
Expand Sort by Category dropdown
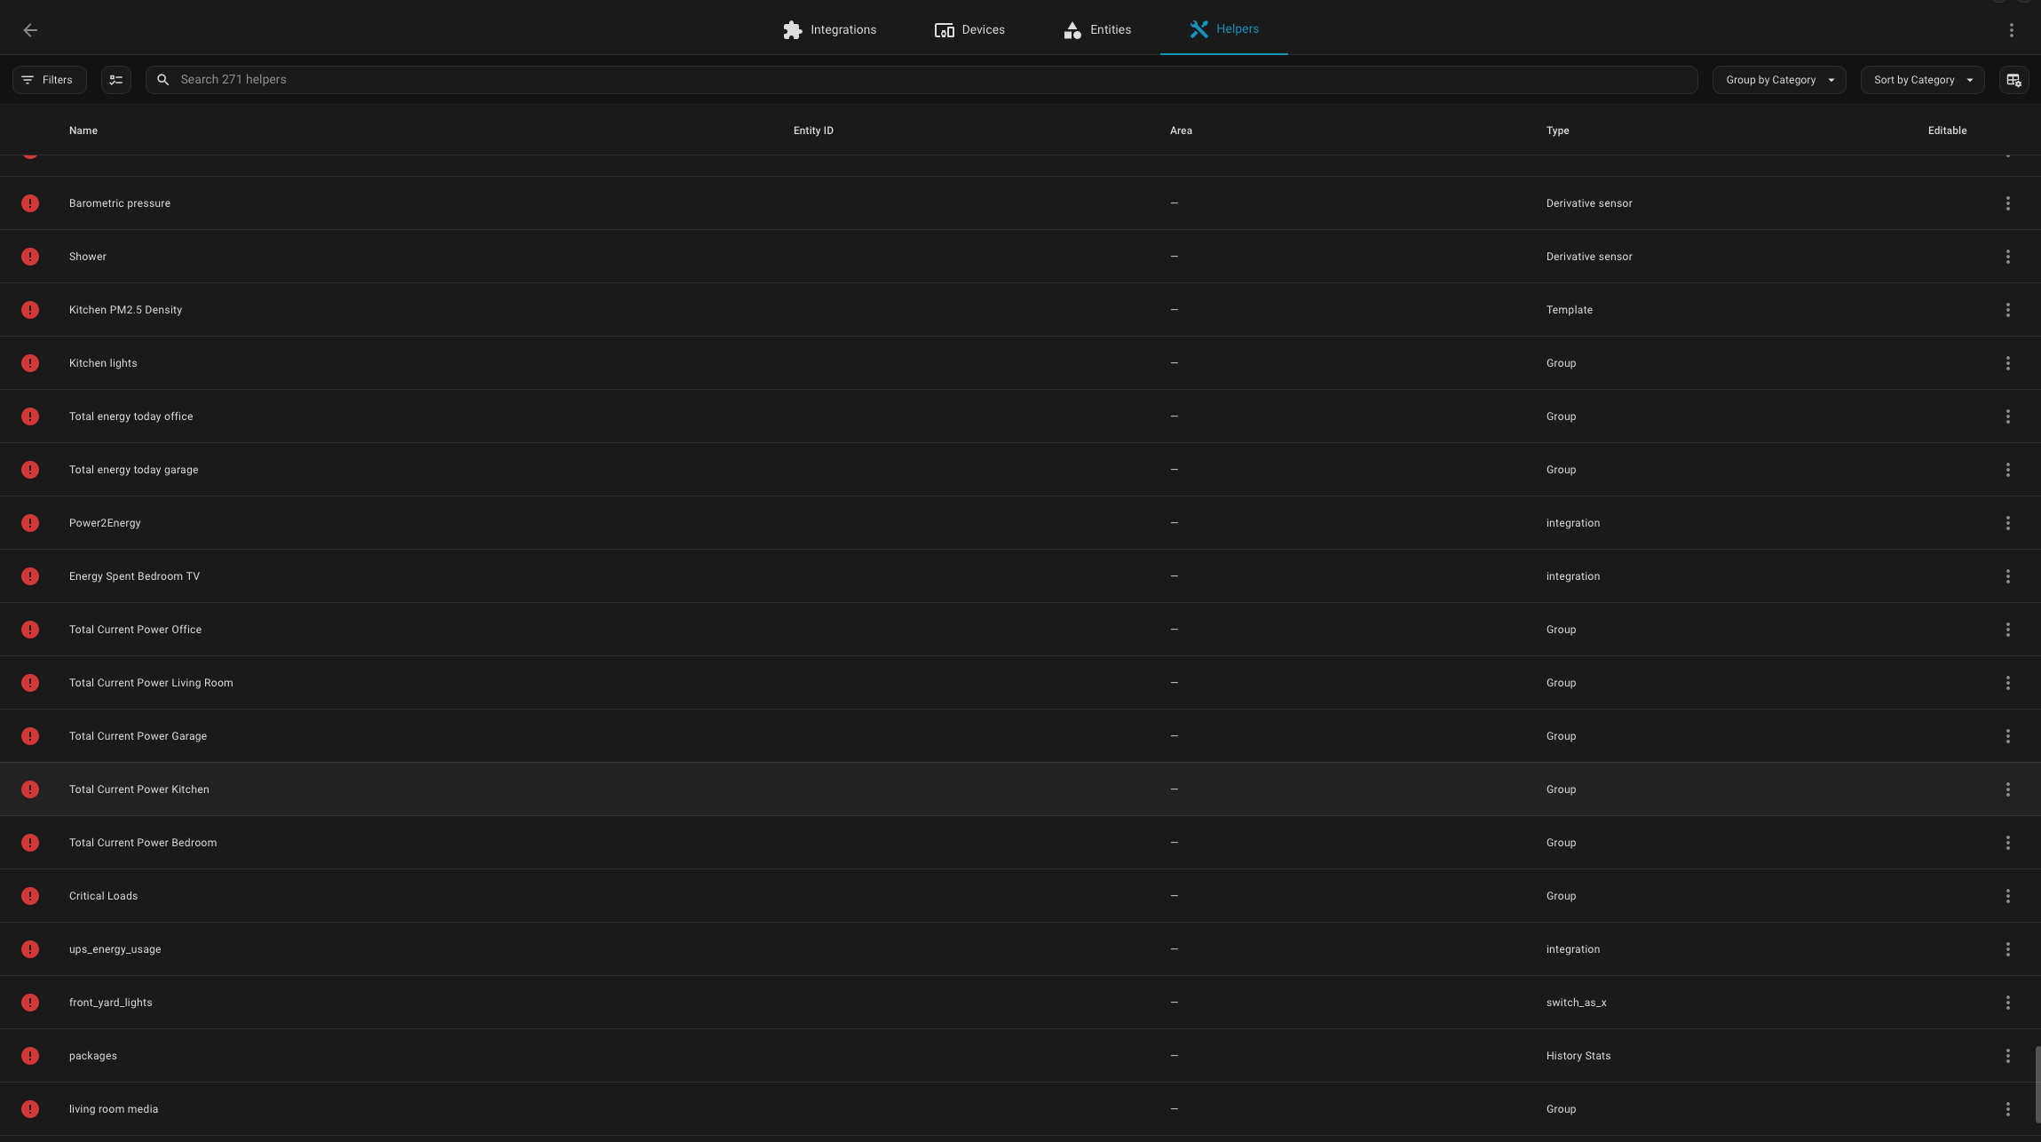point(1922,80)
